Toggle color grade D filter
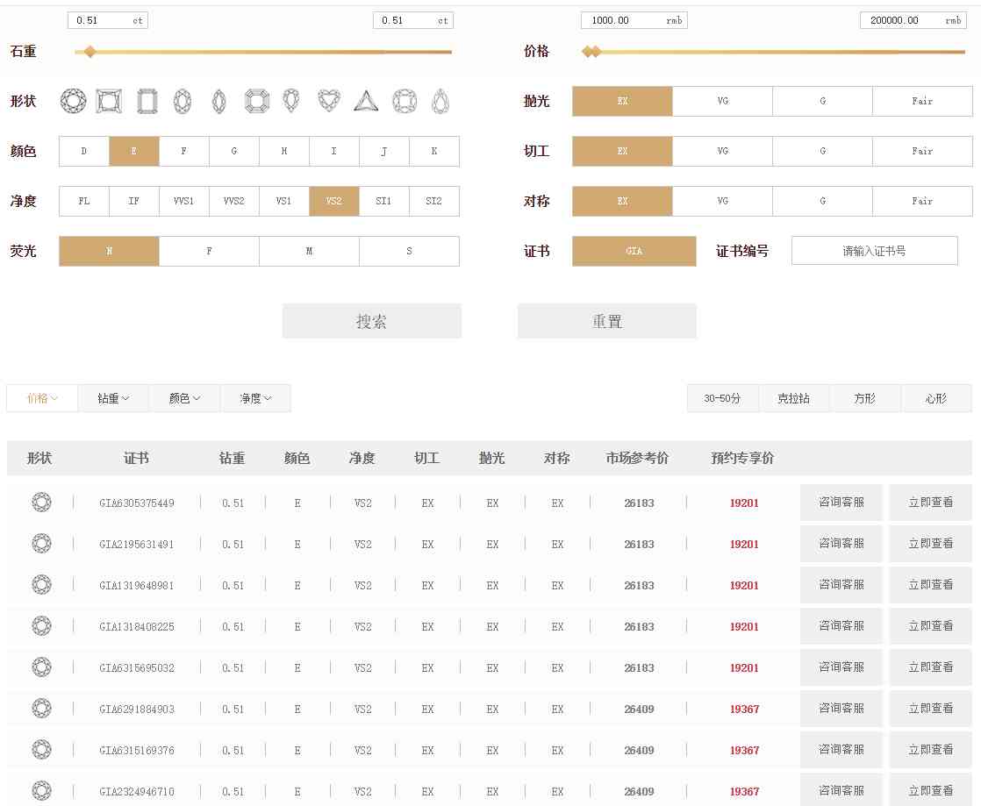This screenshot has height=806, width=981. tap(84, 151)
